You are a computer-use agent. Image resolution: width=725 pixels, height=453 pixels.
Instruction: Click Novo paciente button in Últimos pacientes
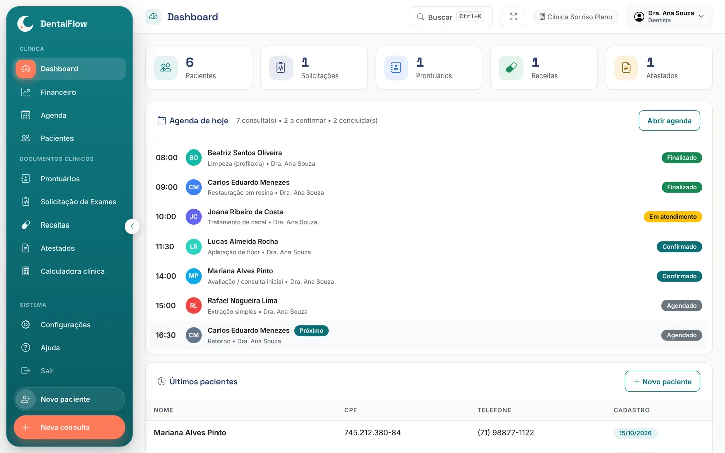[662, 382]
